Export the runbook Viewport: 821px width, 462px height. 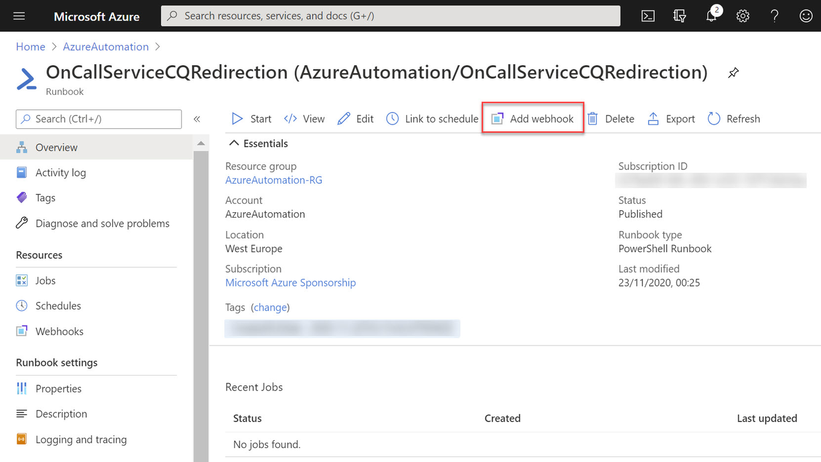(671, 119)
